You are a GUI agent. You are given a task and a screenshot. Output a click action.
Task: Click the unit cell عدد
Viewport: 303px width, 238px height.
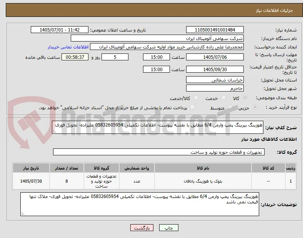(x=137, y=181)
